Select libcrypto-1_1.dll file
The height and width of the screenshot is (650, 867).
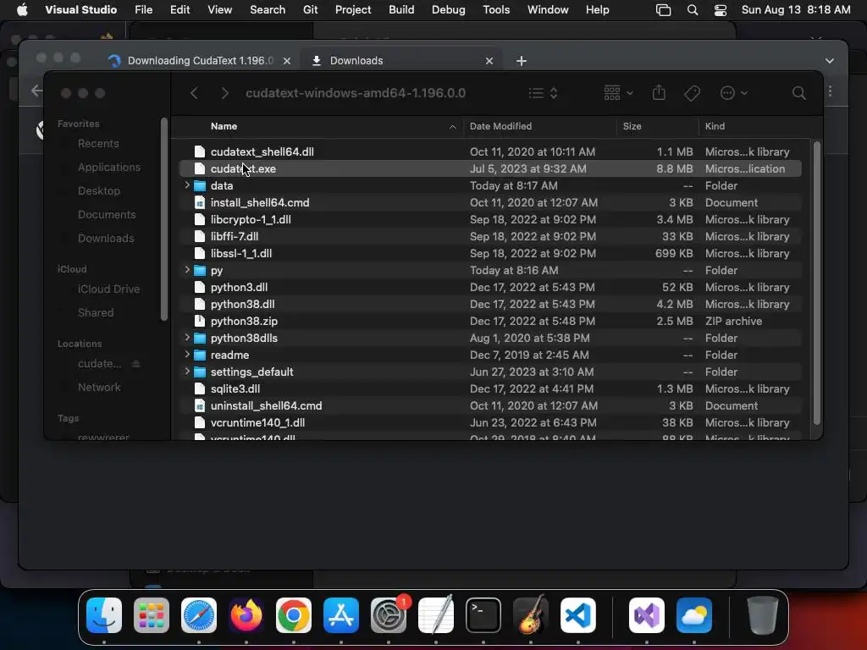coord(490,219)
